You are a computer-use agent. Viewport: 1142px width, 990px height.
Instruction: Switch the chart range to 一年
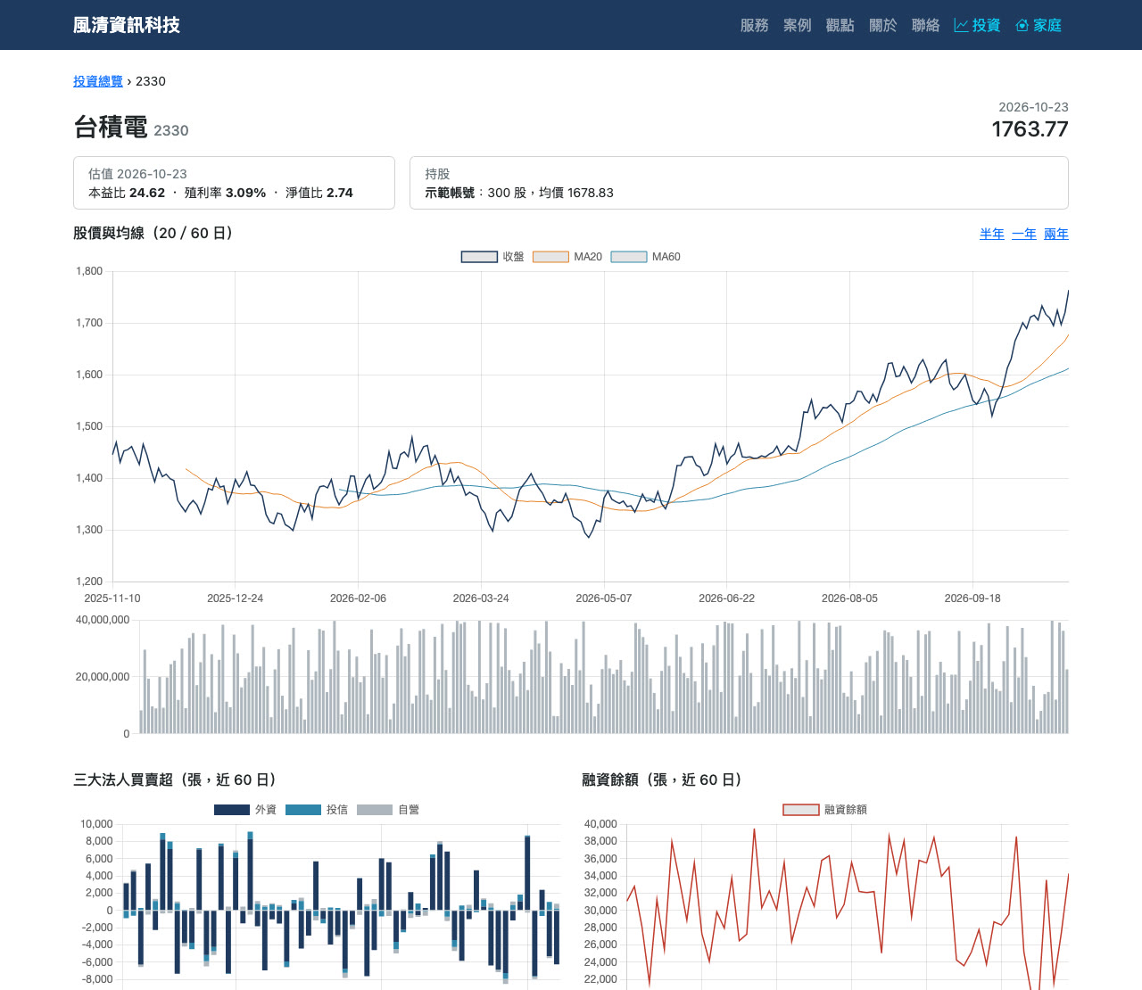1024,234
